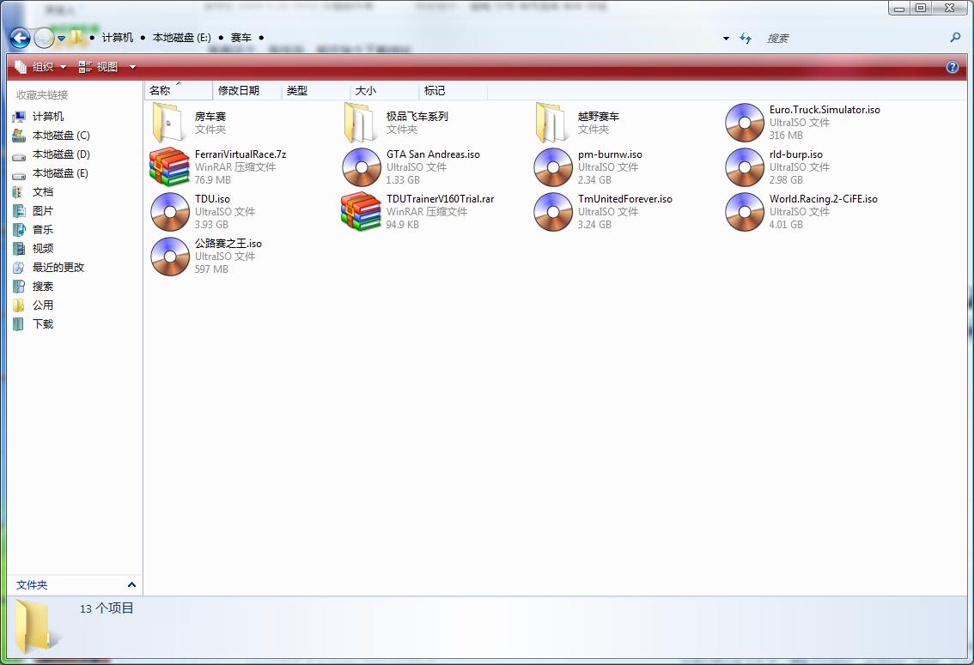Collapse the 文件夹 folders pane chevron
The image size is (974, 665).
(x=131, y=585)
